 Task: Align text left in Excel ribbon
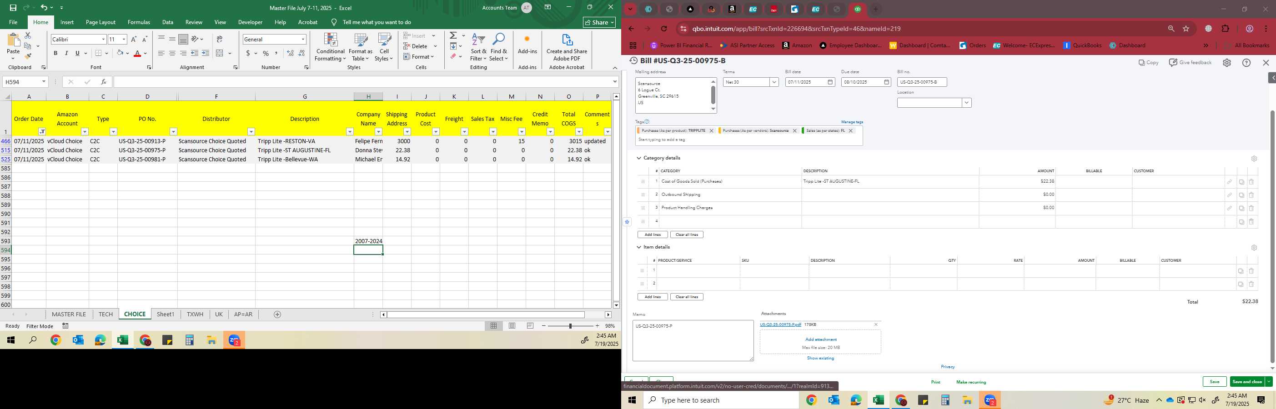coord(161,53)
